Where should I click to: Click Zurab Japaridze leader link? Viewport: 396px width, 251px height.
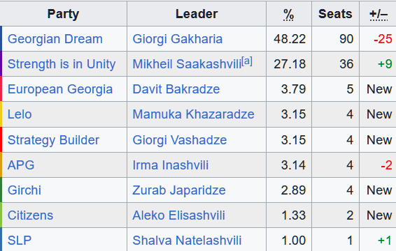(179, 190)
